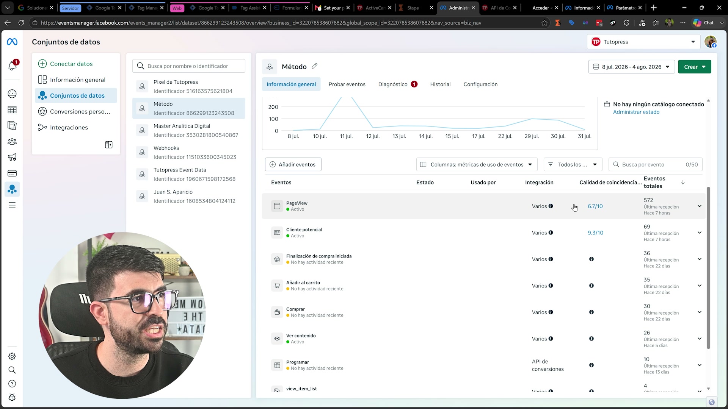Open the Events Manager icon in sidebar
Viewport: 728px width, 409px height.
[x=12, y=189]
